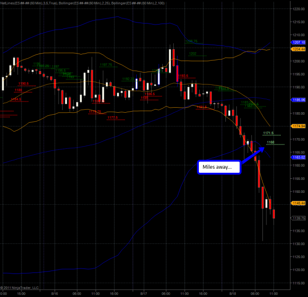
Task: Select the 1207.10 blue price marker
Action: click(x=298, y=43)
